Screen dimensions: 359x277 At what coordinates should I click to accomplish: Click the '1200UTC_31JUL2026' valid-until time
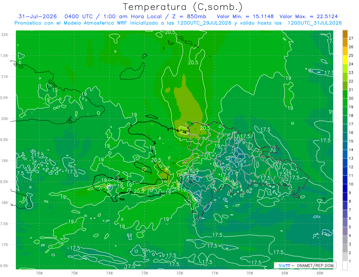315,23
